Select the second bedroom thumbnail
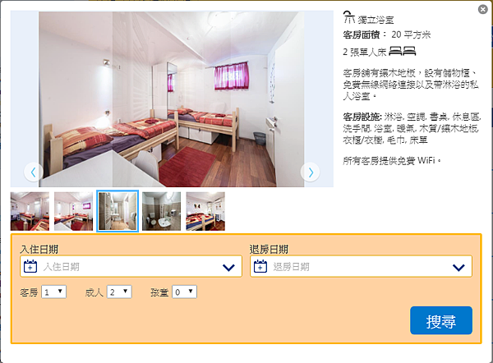This screenshot has height=363, width=493. [74, 211]
